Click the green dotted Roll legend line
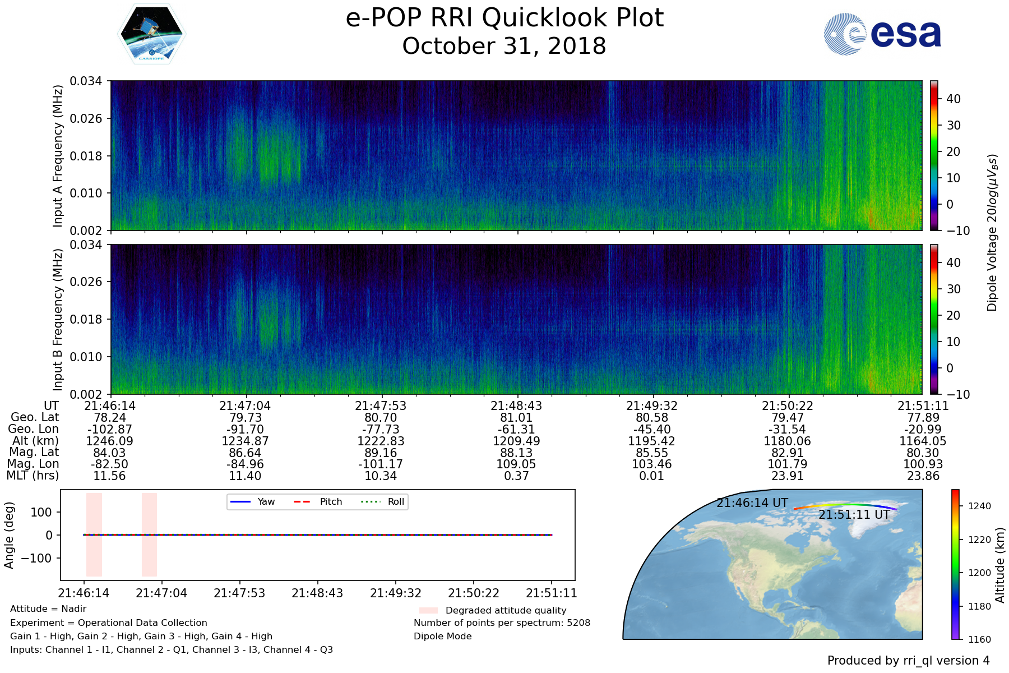Image resolution: width=1009 pixels, height=673 pixels. [x=370, y=502]
